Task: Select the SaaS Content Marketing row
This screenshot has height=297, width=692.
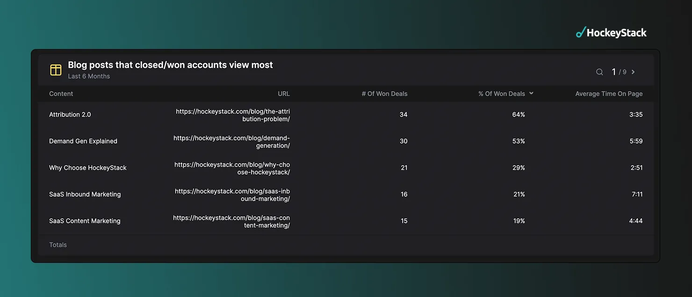Action: click(x=346, y=221)
